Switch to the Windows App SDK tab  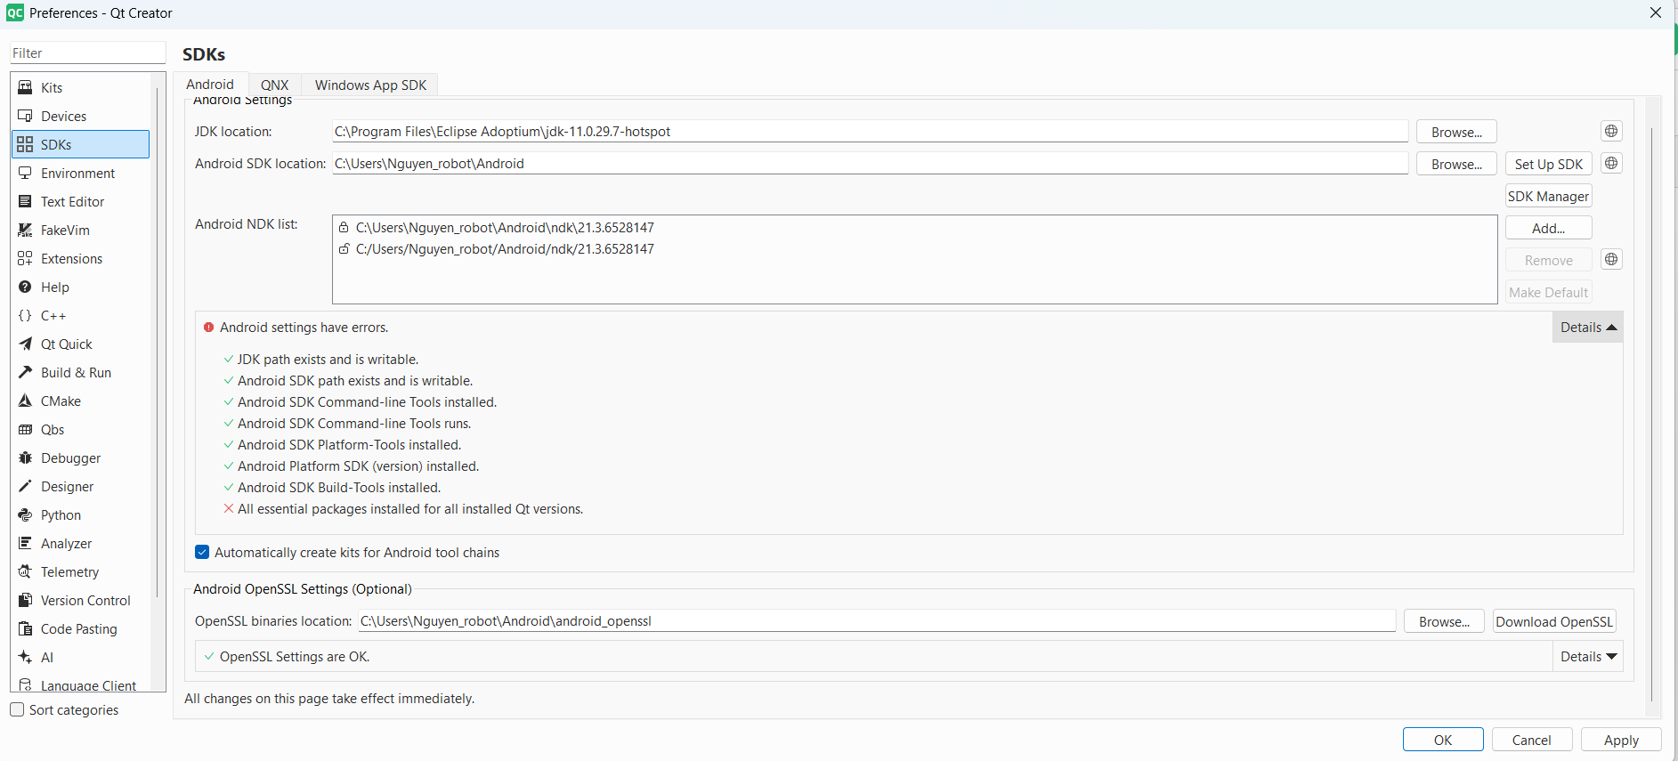pos(370,85)
